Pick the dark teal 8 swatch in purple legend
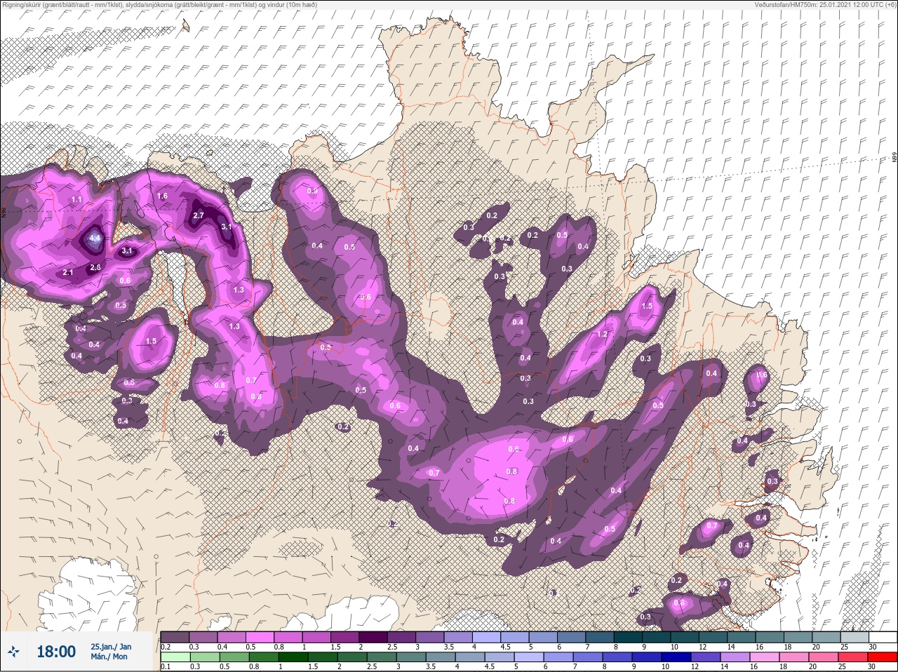Image resolution: width=898 pixels, height=672 pixels. 629,636
